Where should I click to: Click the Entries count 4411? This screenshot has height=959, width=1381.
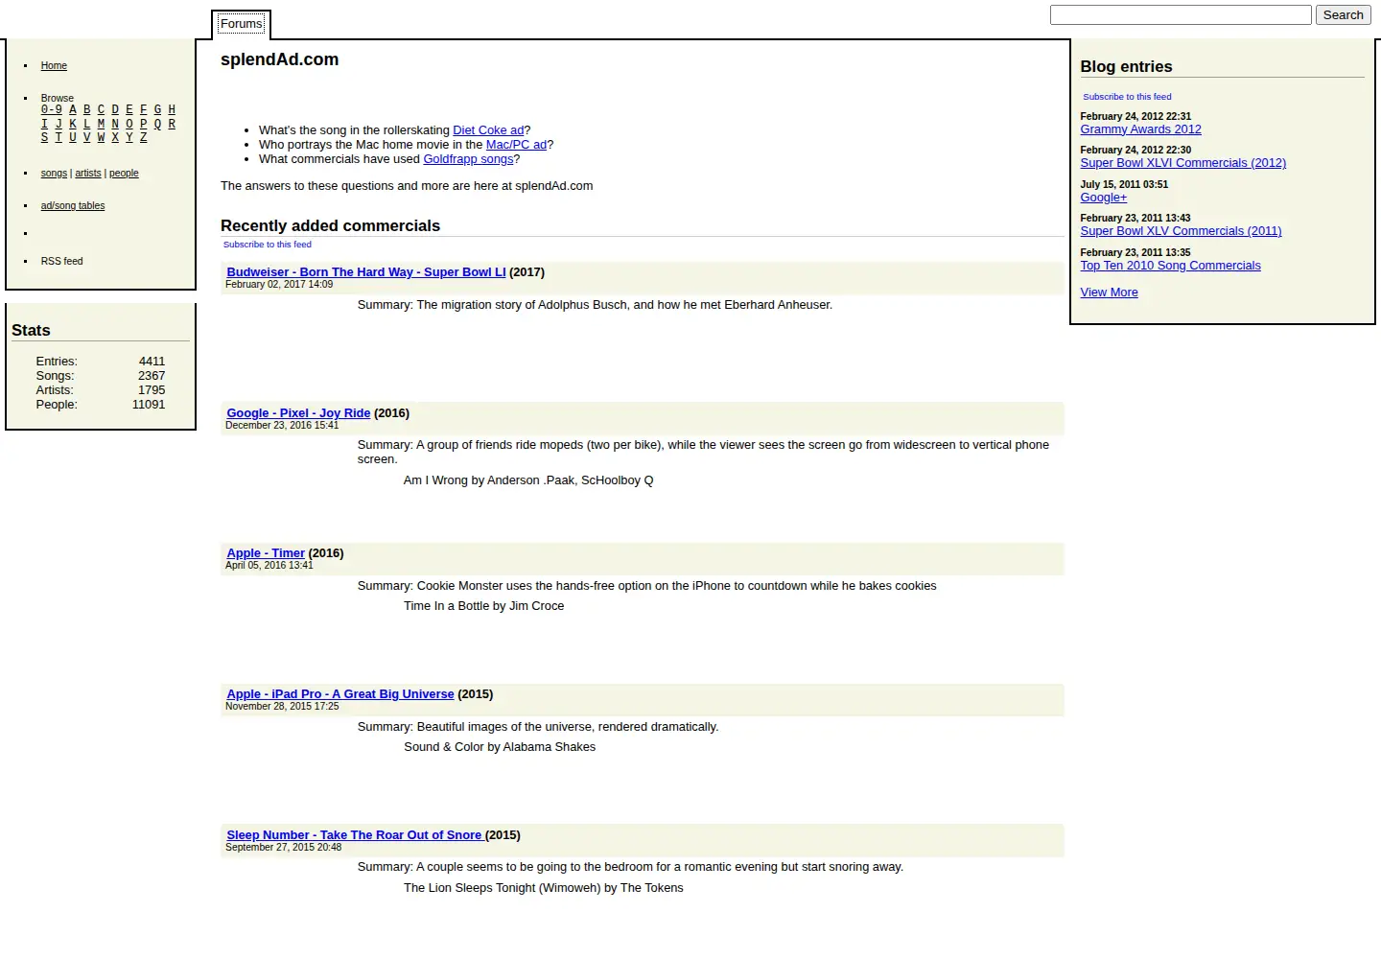(152, 362)
